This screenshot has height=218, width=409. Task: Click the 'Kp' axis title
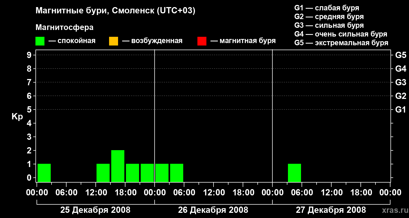click(x=17, y=117)
